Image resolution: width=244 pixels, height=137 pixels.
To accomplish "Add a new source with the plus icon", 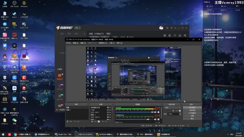I will point(92,121).
